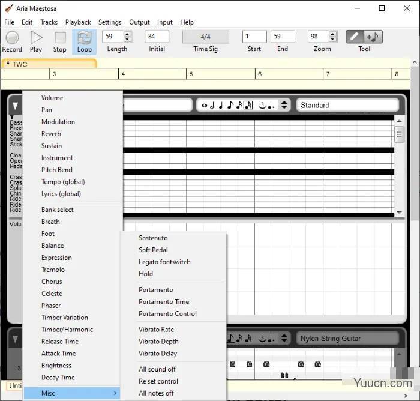
Task: Open the 4/4 Time Sig button
Action: pos(206,37)
